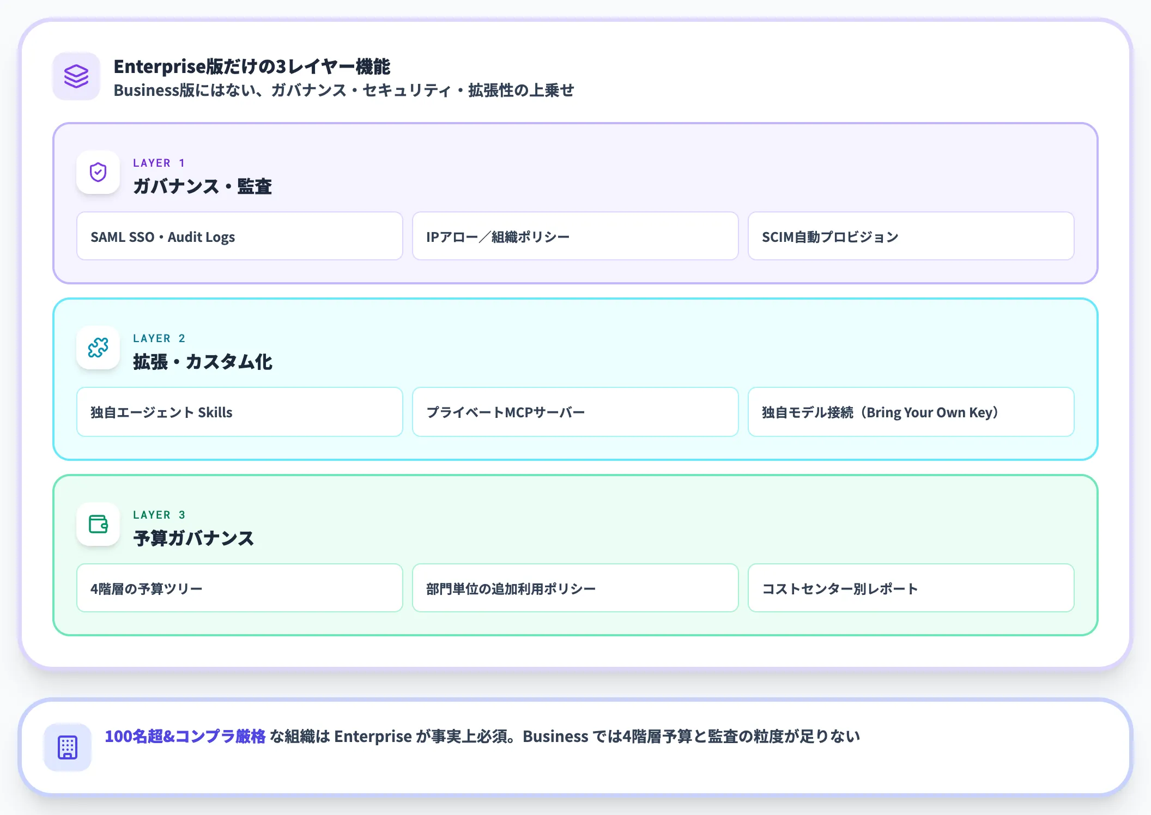1151x815 pixels.
Task: Select the shield icon beside Layer 1
Action: tap(98, 173)
